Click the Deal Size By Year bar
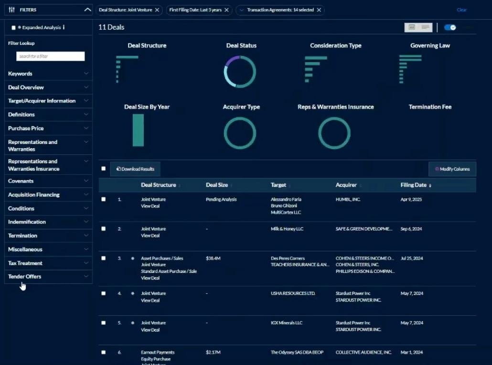The width and height of the screenshot is (492, 365). (138, 130)
